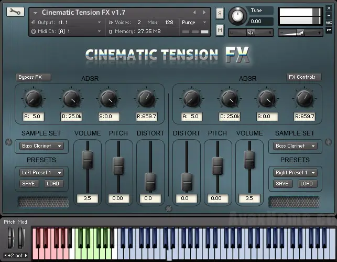Expand the instrument name dropdown arrow
337x262 pixels.
[35, 13]
